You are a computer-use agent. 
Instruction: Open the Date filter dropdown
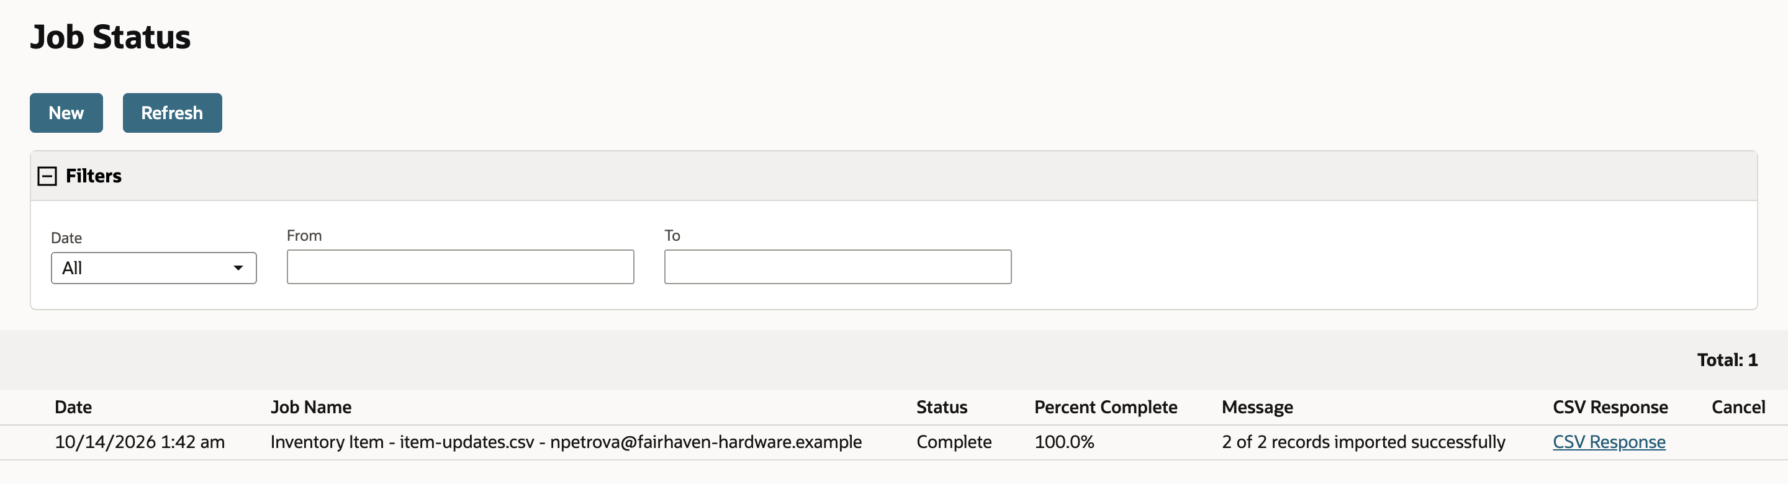[x=153, y=268]
